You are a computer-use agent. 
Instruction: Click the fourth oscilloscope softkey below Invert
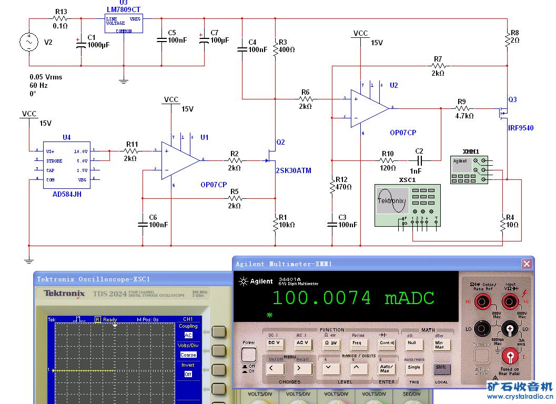pyautogui.click(x=219, y=389)
